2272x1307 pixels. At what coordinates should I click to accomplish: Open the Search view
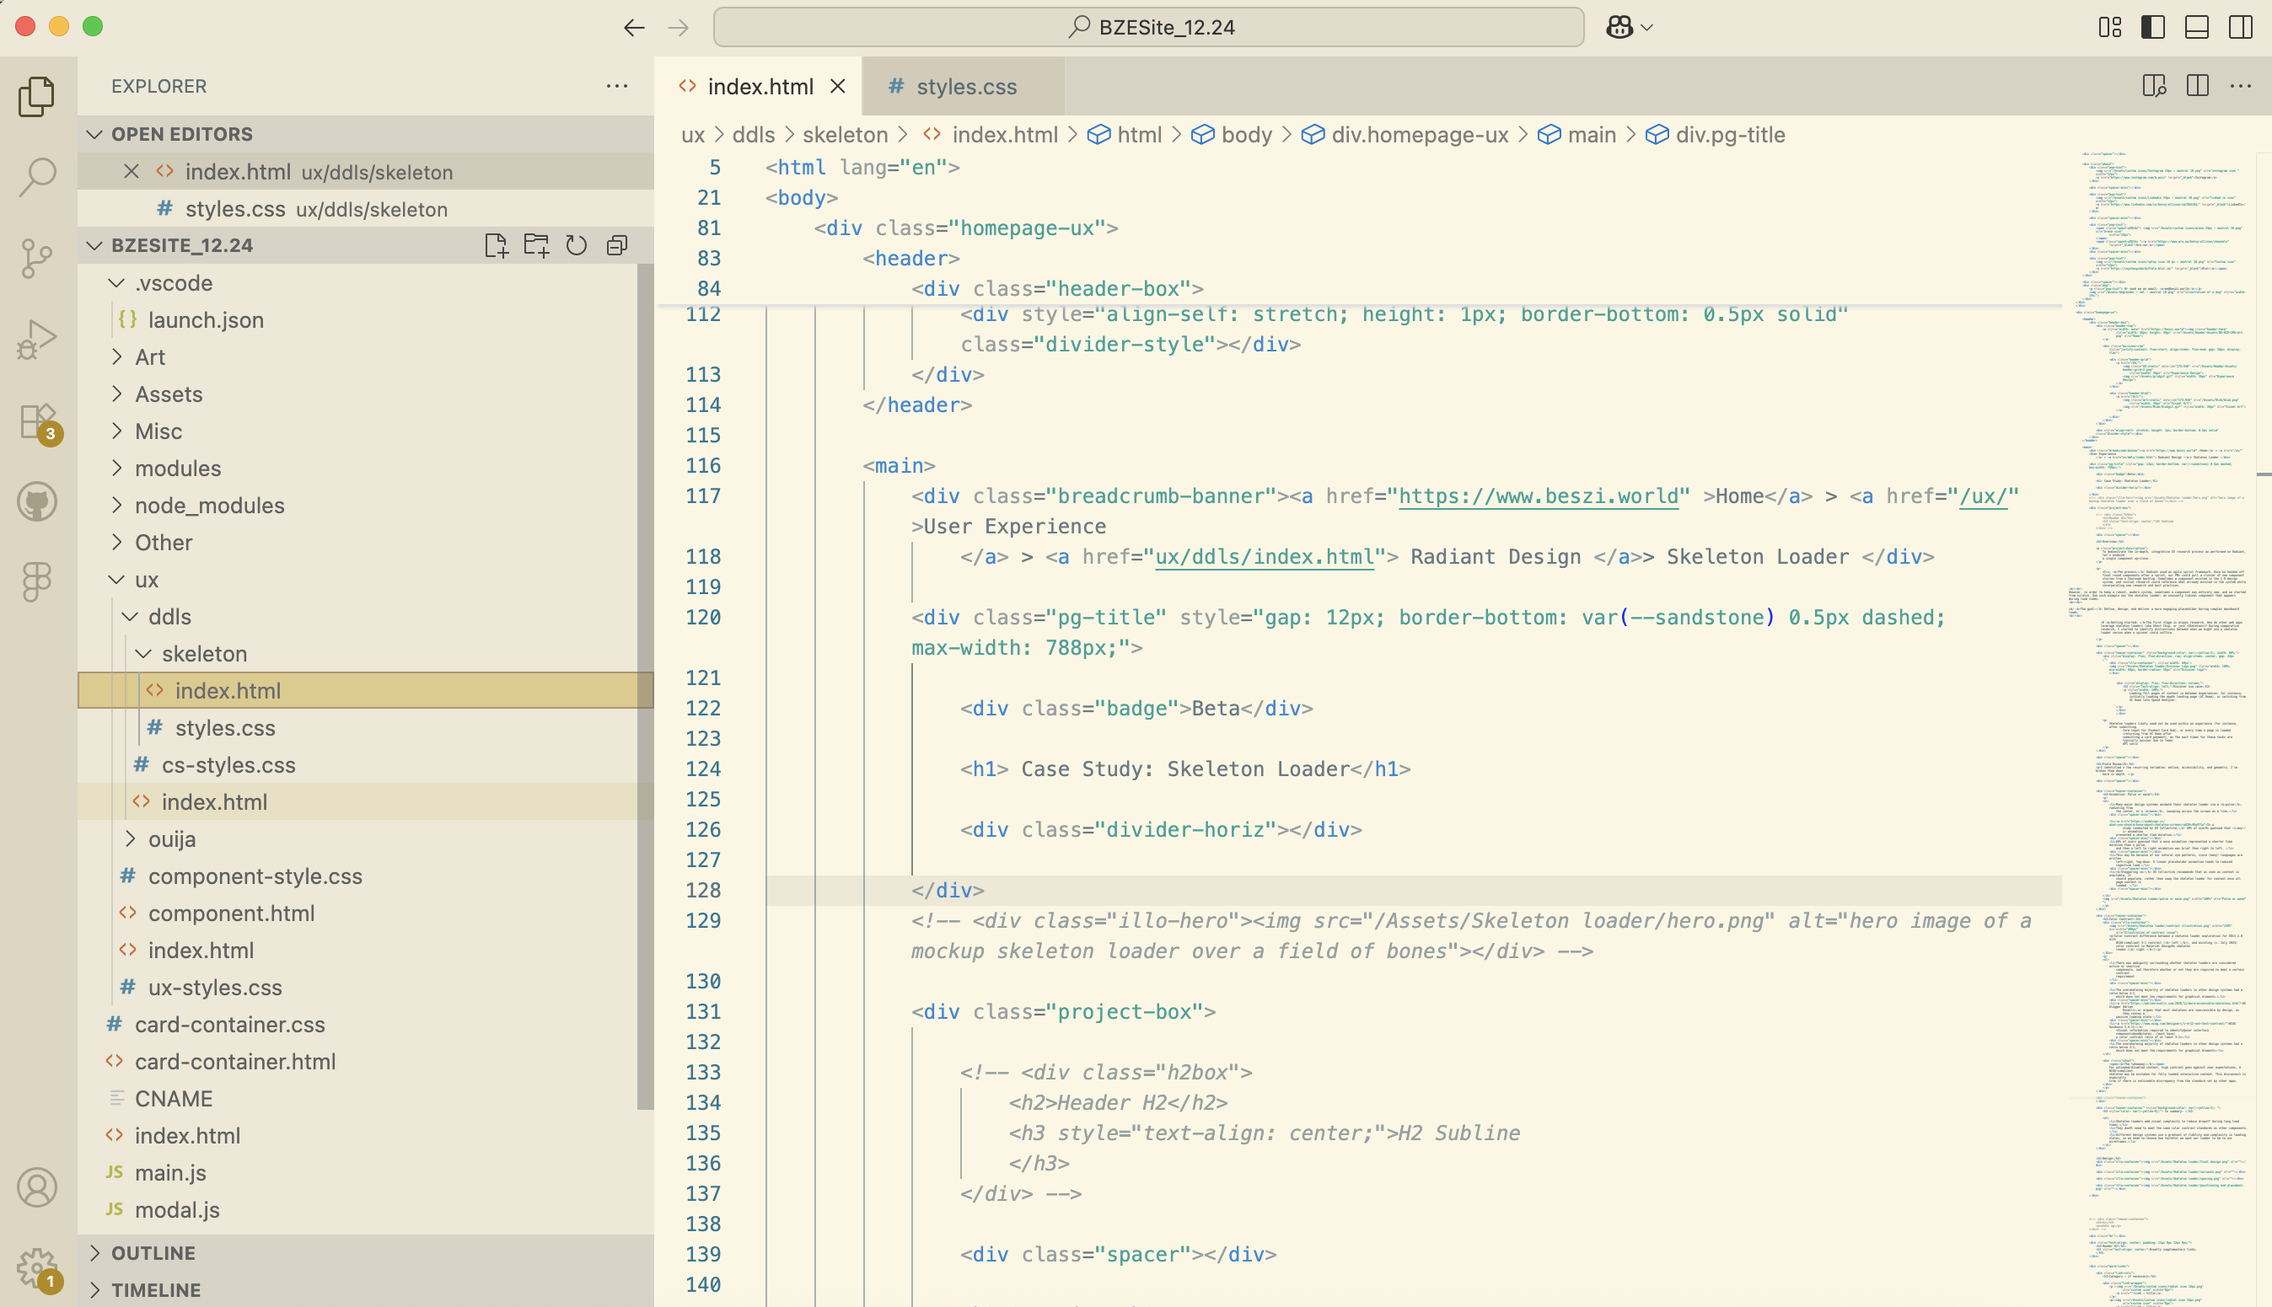pyautogui.click(x=36, y=176)
